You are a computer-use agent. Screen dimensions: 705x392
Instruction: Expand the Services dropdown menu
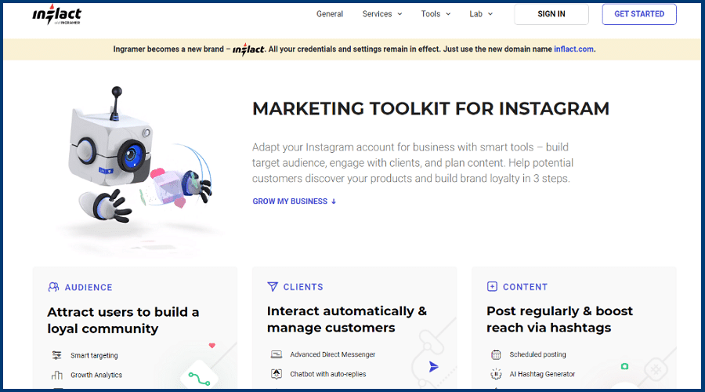coord(382,14)
